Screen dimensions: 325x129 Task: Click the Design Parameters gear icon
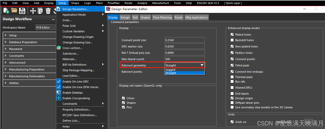coord(58,9)
